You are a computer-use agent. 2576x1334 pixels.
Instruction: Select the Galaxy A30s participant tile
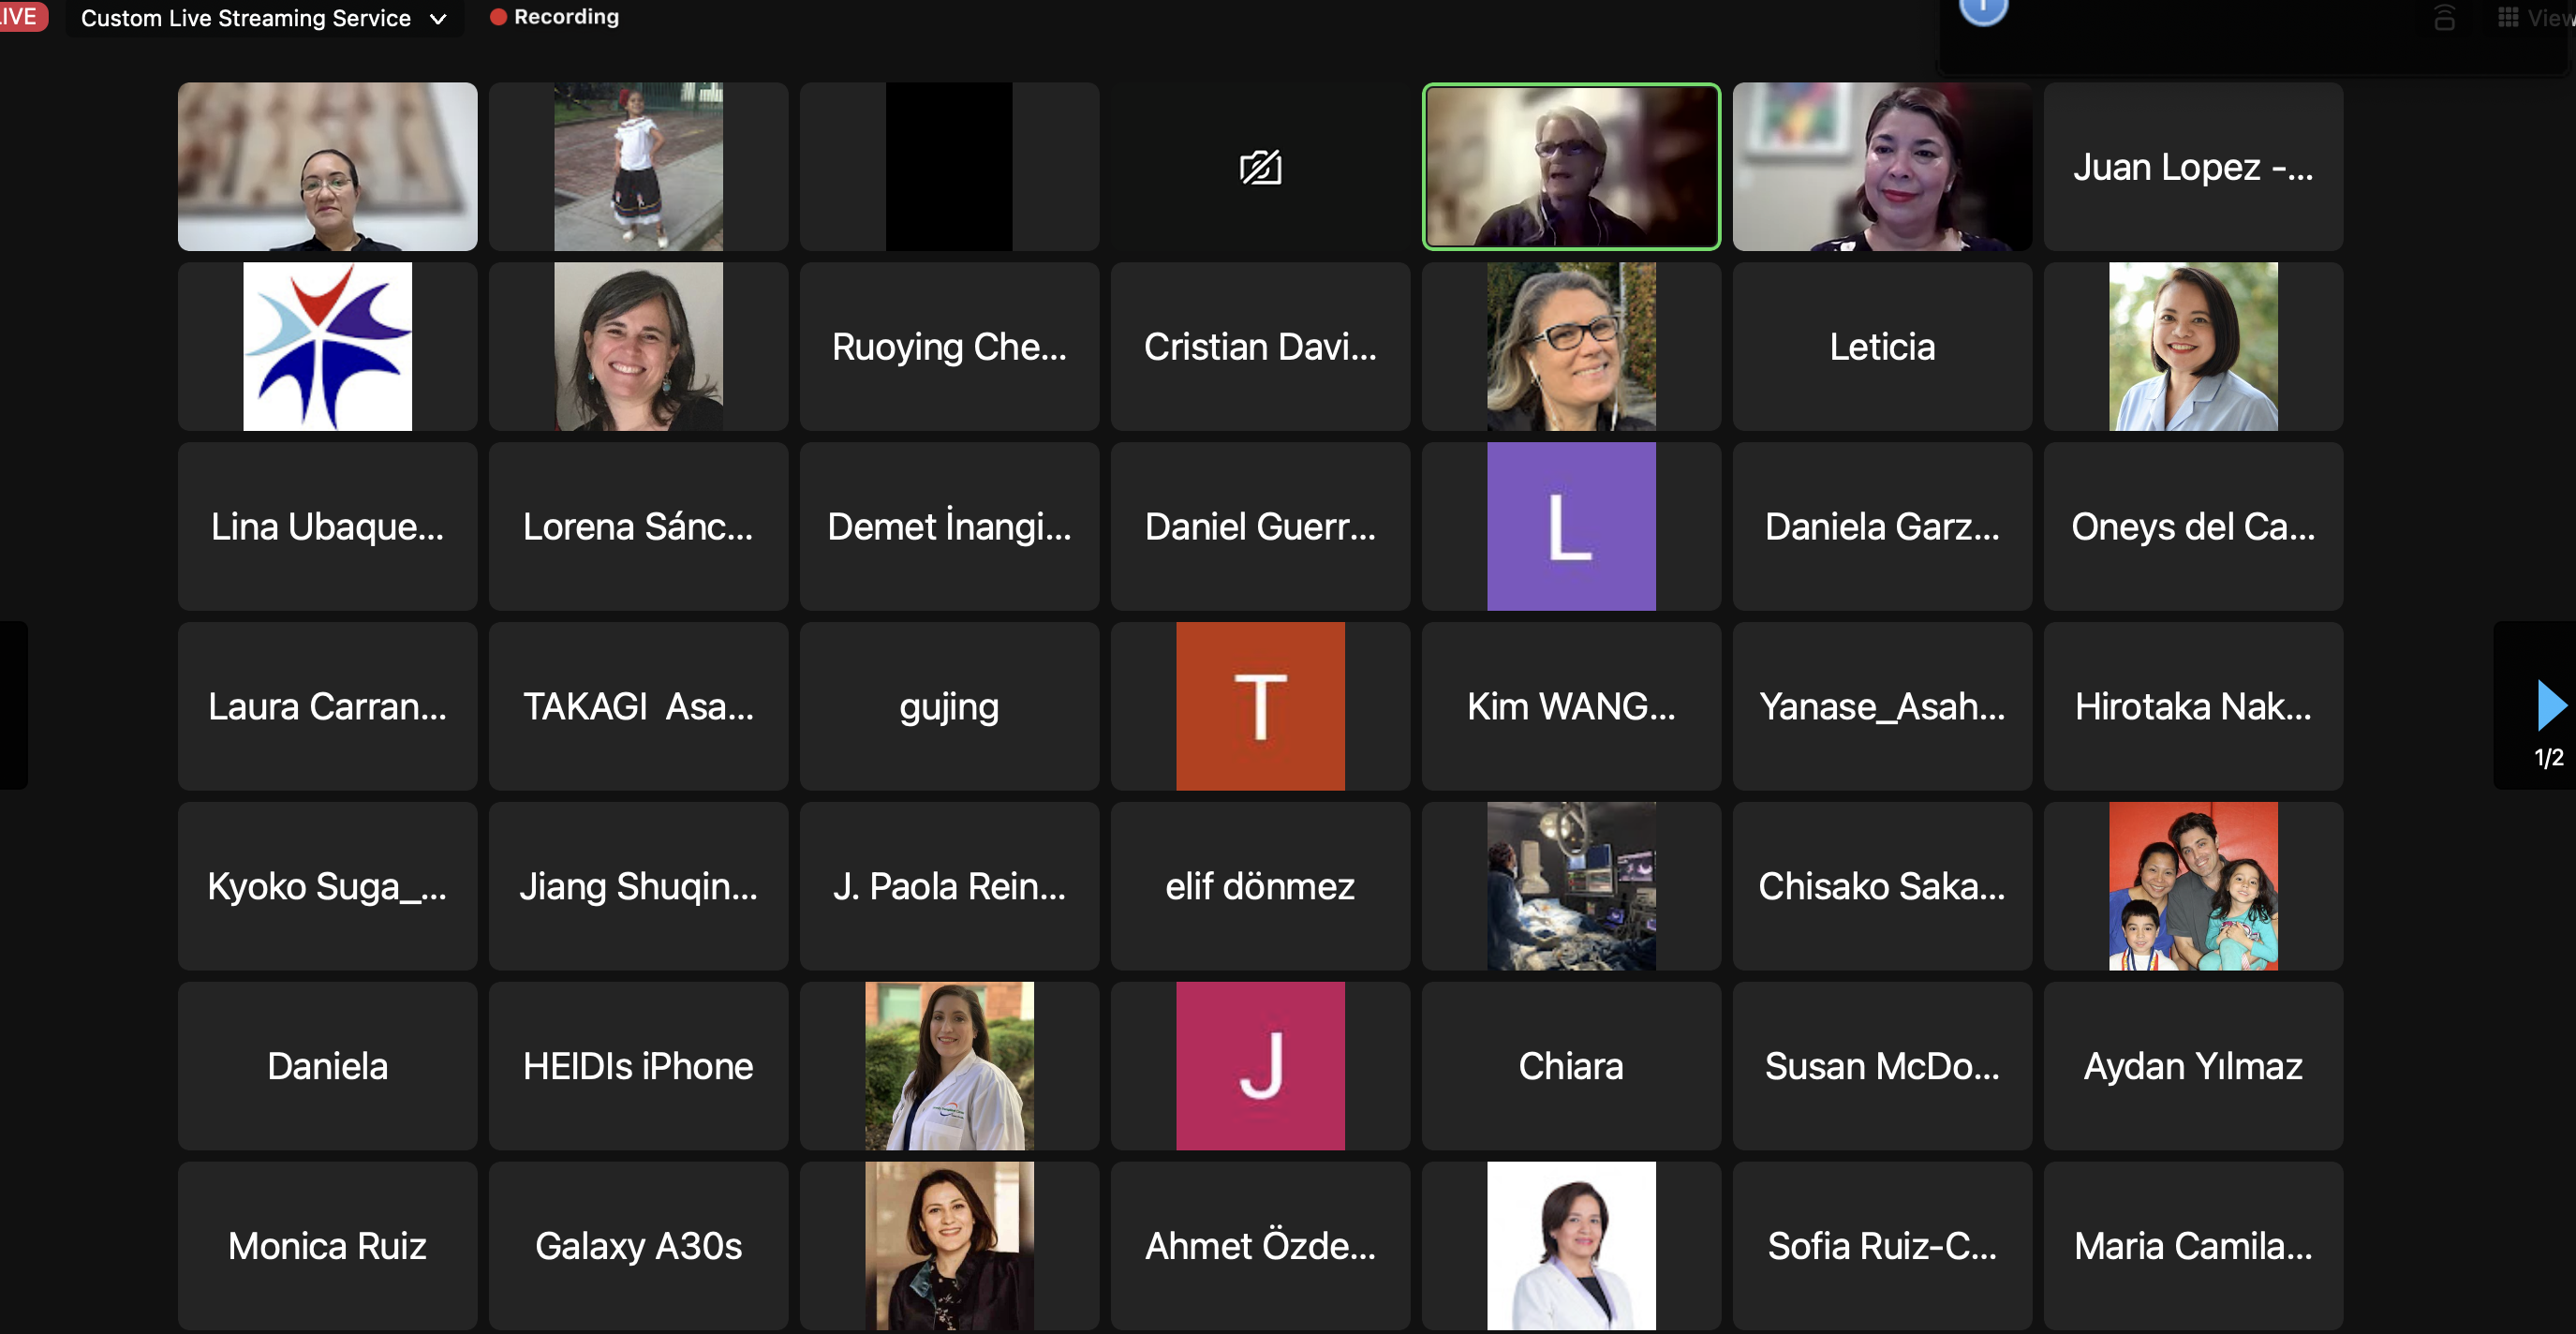(638, 1246)
